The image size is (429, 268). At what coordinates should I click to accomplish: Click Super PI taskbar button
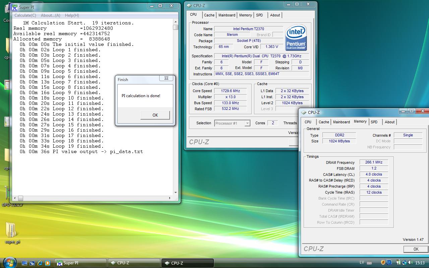point(80,263)
